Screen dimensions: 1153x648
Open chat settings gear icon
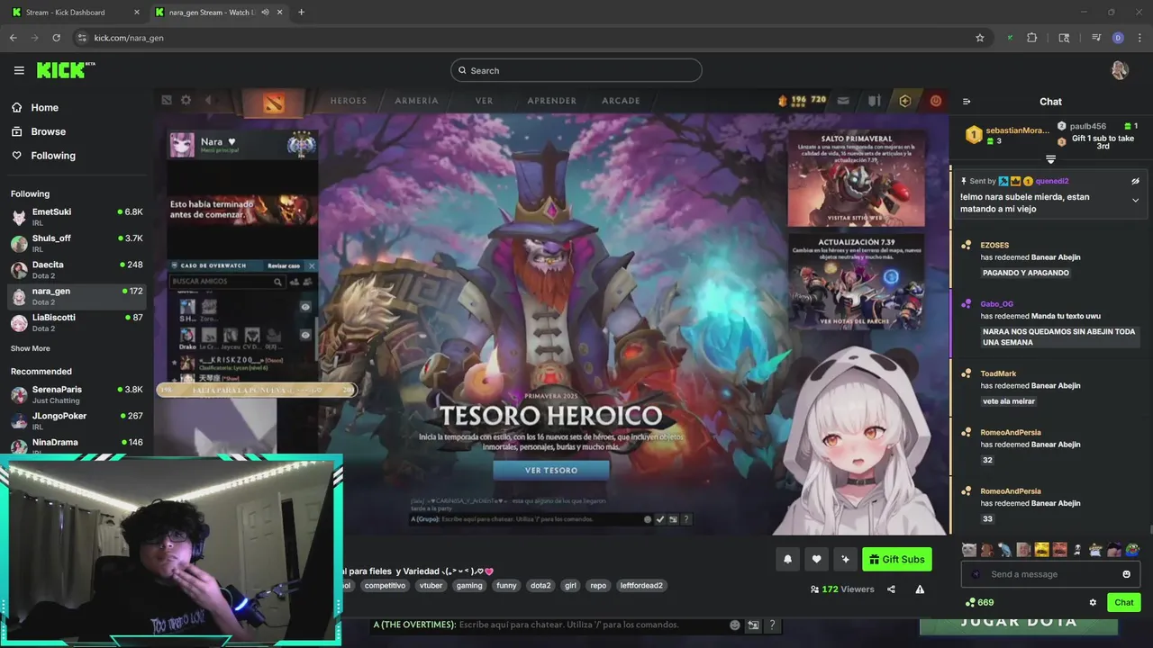tap(1093, 602)
